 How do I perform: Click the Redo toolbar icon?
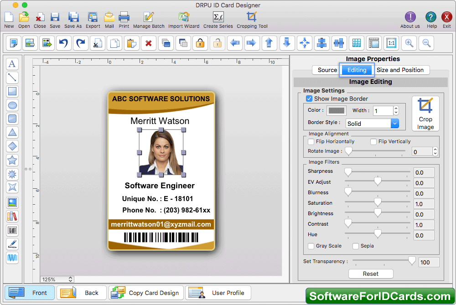pos(81,43)
